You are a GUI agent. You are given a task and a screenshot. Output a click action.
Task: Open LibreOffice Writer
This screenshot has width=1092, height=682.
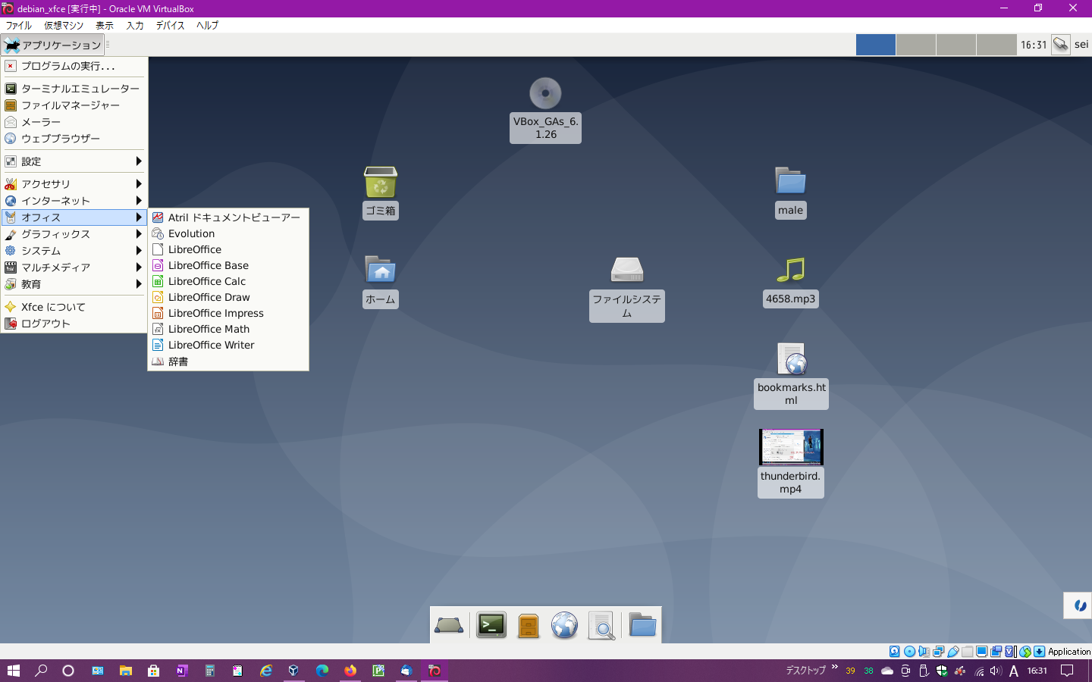tap(228, 345)
